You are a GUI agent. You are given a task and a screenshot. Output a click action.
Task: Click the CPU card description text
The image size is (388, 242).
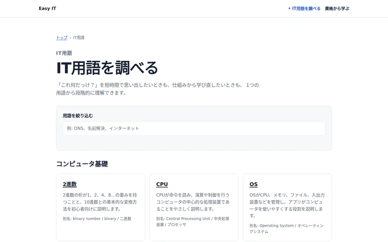pos(193,202)
